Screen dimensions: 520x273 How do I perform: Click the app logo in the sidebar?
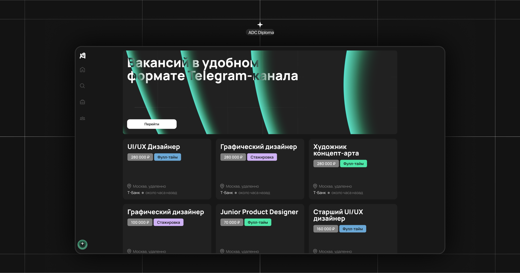coord(83,55)
